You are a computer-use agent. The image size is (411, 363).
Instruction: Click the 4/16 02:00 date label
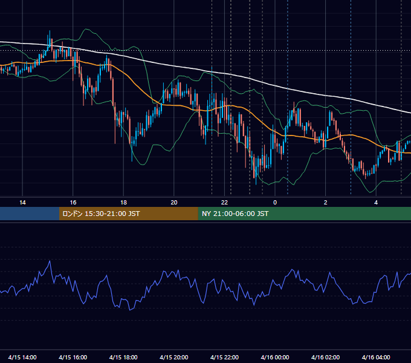(325, 357)
